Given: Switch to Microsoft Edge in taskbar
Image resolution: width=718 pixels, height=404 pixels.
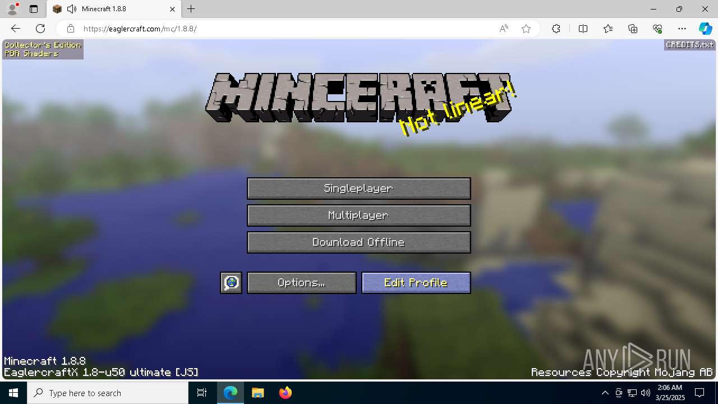Looking at the screenshot, I should pos(231,393).
